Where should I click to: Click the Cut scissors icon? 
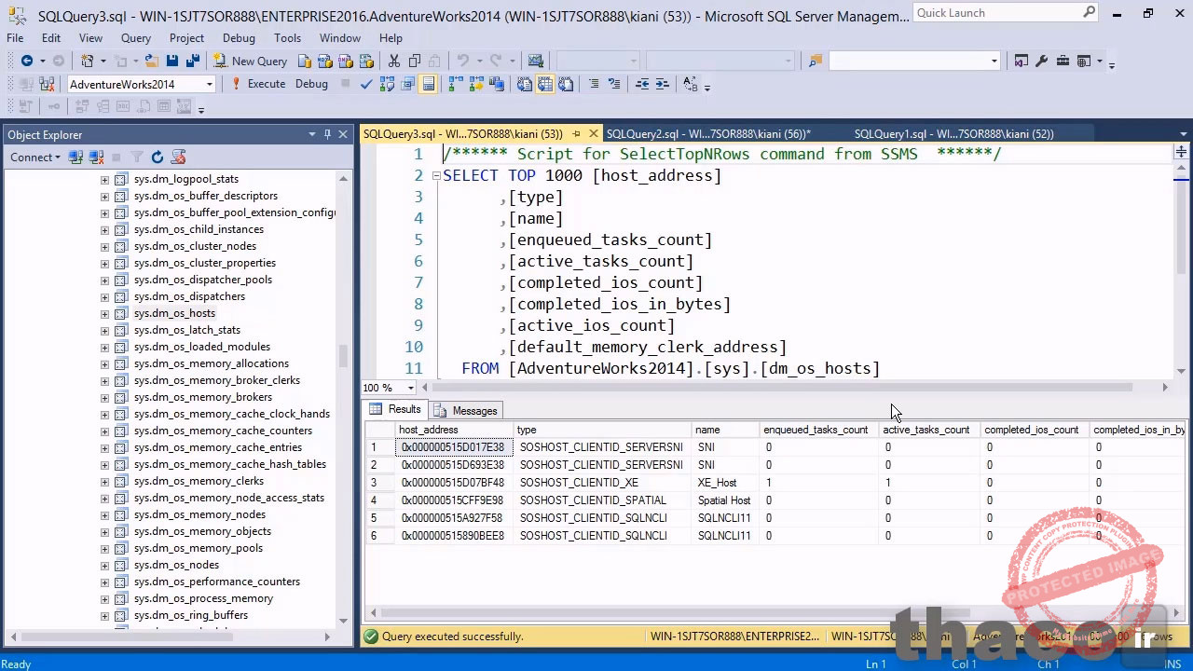394,62
